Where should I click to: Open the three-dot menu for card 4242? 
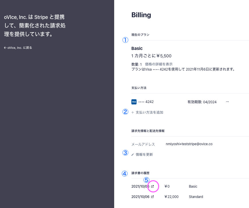point(227,102)
